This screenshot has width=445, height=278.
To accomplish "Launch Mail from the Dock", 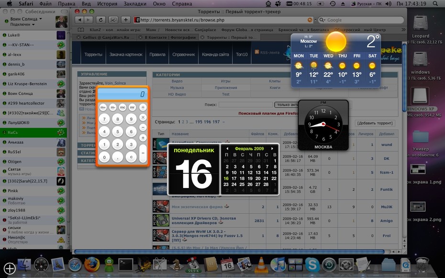I will coord(58,265).
